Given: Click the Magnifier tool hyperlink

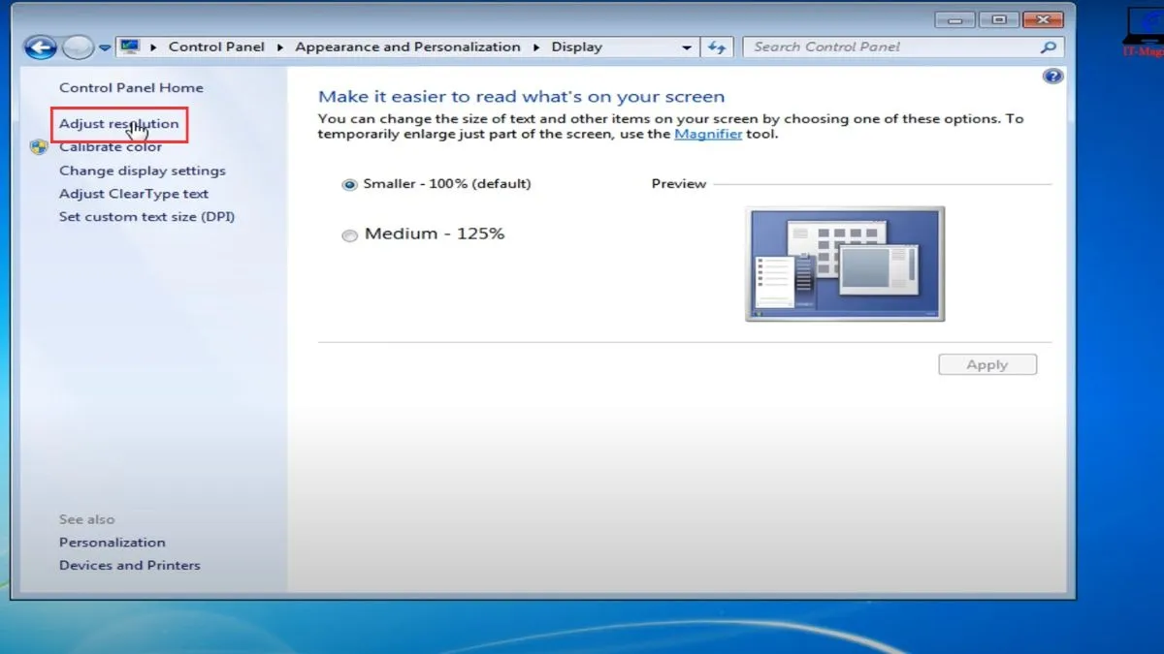Looking at the screenshot, I should [708, 135].
